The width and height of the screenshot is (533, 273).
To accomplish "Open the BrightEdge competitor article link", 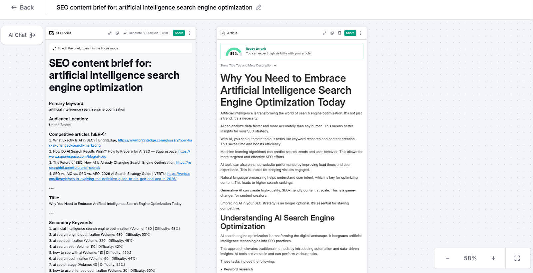I will click(x=155, y=140).
